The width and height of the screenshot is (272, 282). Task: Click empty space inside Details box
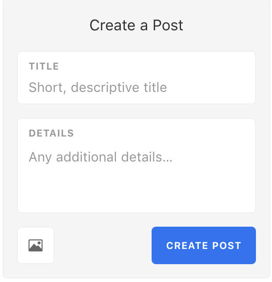point(136,189)
